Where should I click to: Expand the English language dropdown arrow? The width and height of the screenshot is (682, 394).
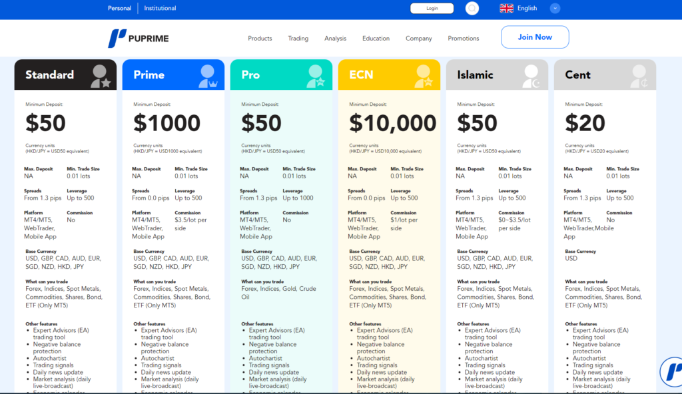point(555,8)
